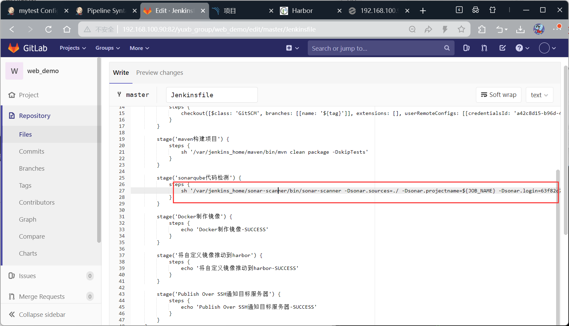Click the incognito spy icon in title bar

click(476, 10)
